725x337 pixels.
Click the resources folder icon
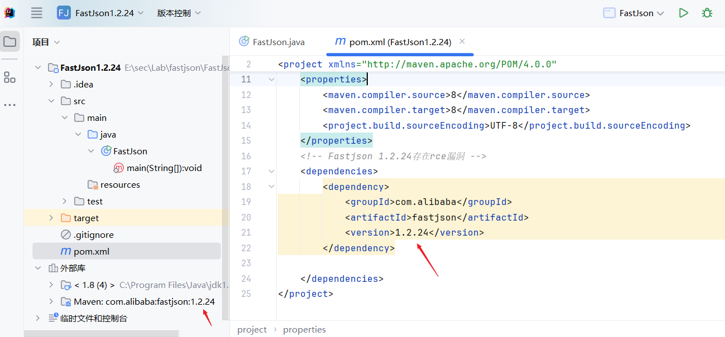(93, 184)
